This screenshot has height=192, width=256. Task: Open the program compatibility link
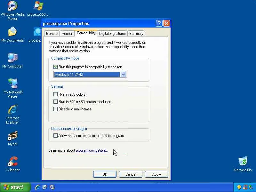pos(92,150)
